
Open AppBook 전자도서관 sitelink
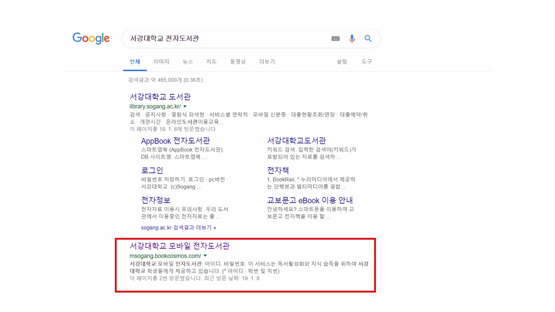(175, 141)
